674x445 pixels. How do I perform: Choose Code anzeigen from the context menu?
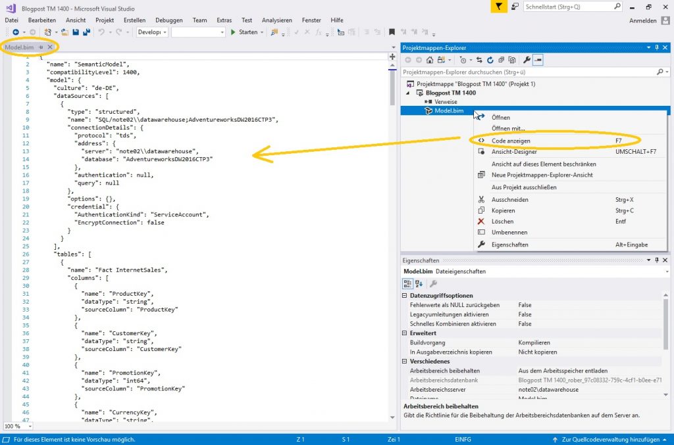pyautogui.click(x=512, y=140)
